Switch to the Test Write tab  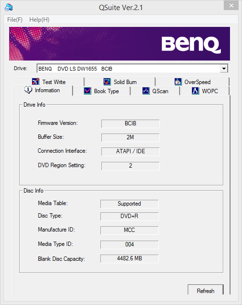pos(48,82)
